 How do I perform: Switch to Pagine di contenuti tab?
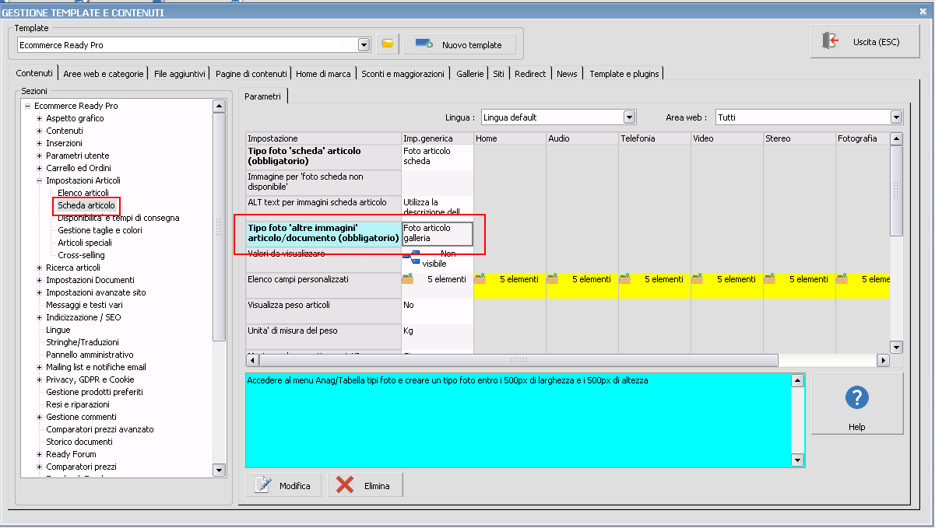click(x=251, y=74)
